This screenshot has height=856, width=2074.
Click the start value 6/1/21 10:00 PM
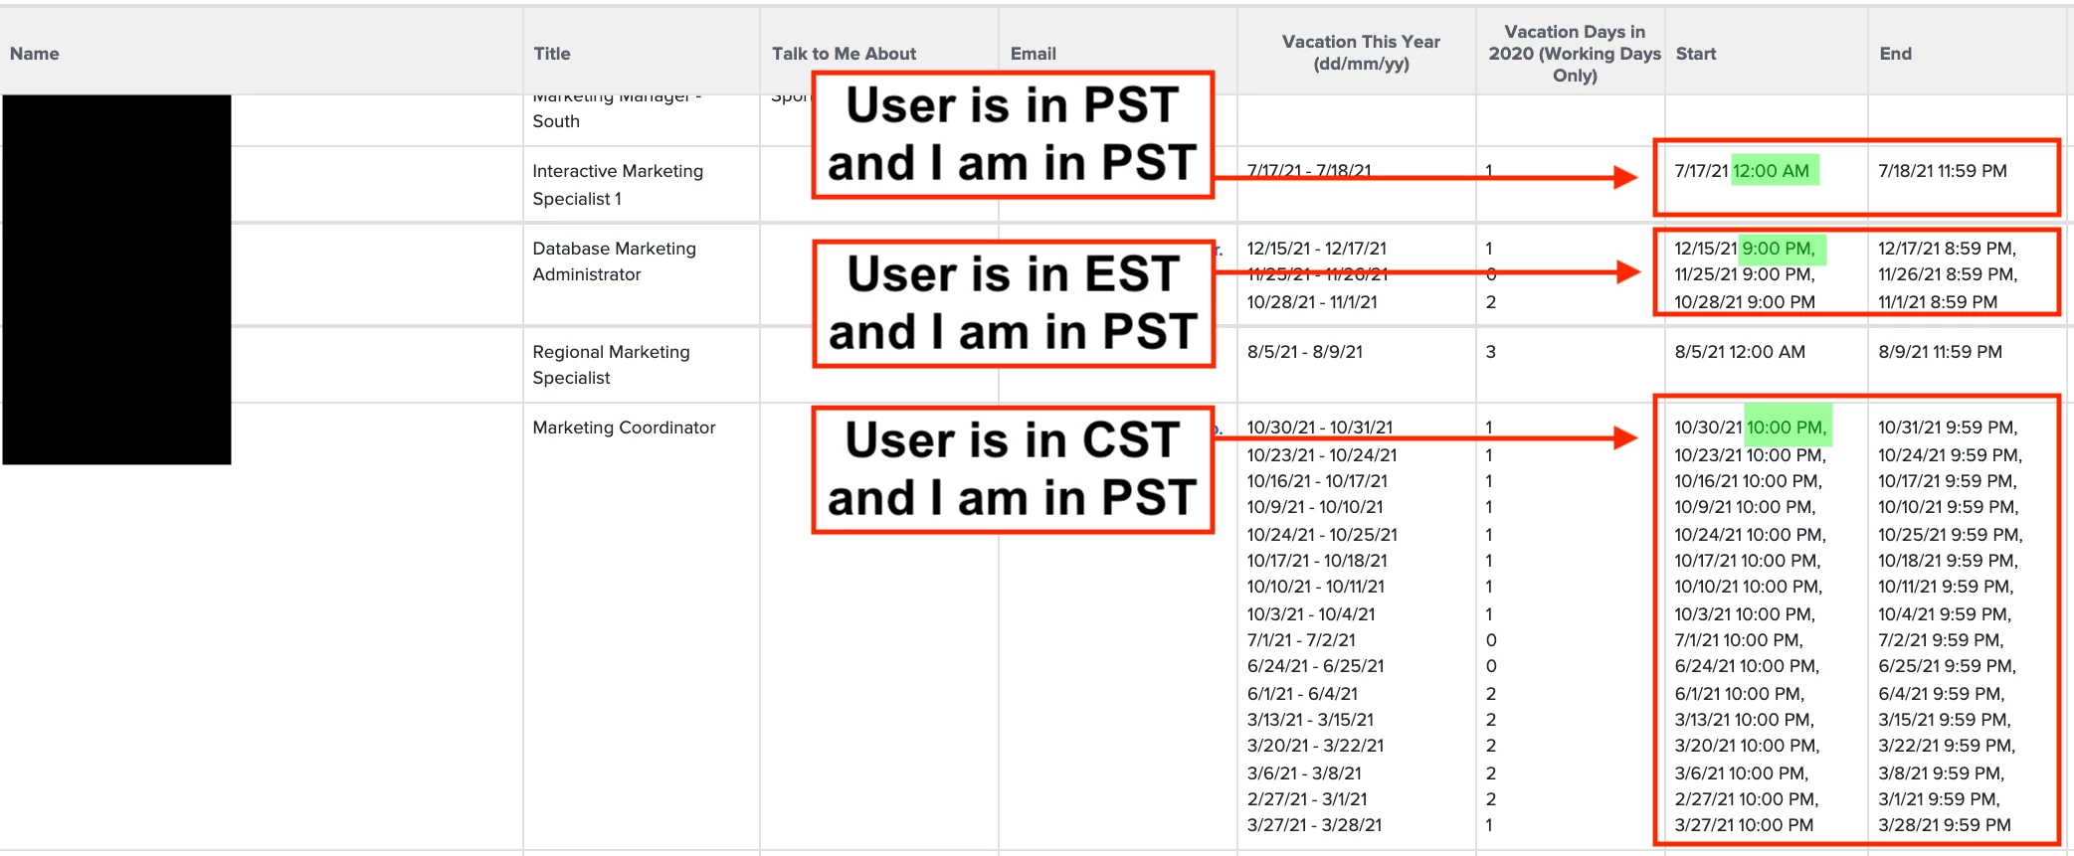click(x=1740, y=694)
